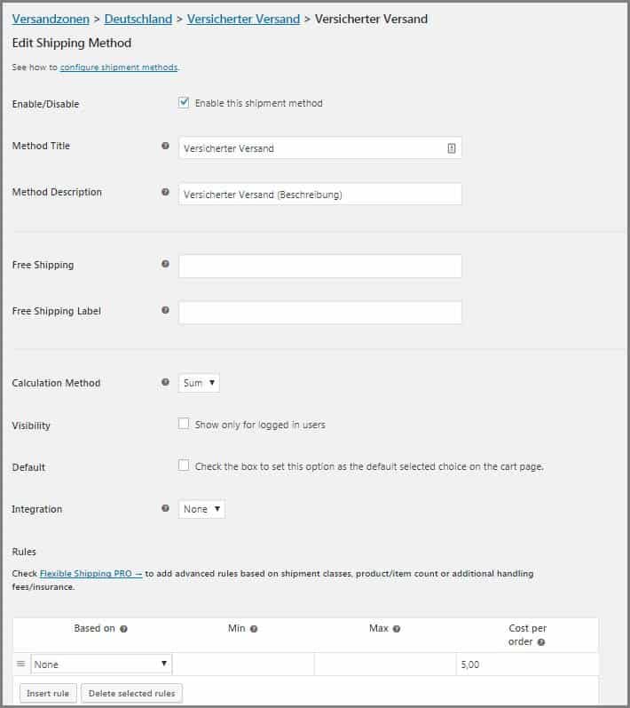Expand the Based on None dropdown

[x=101, y=664]
